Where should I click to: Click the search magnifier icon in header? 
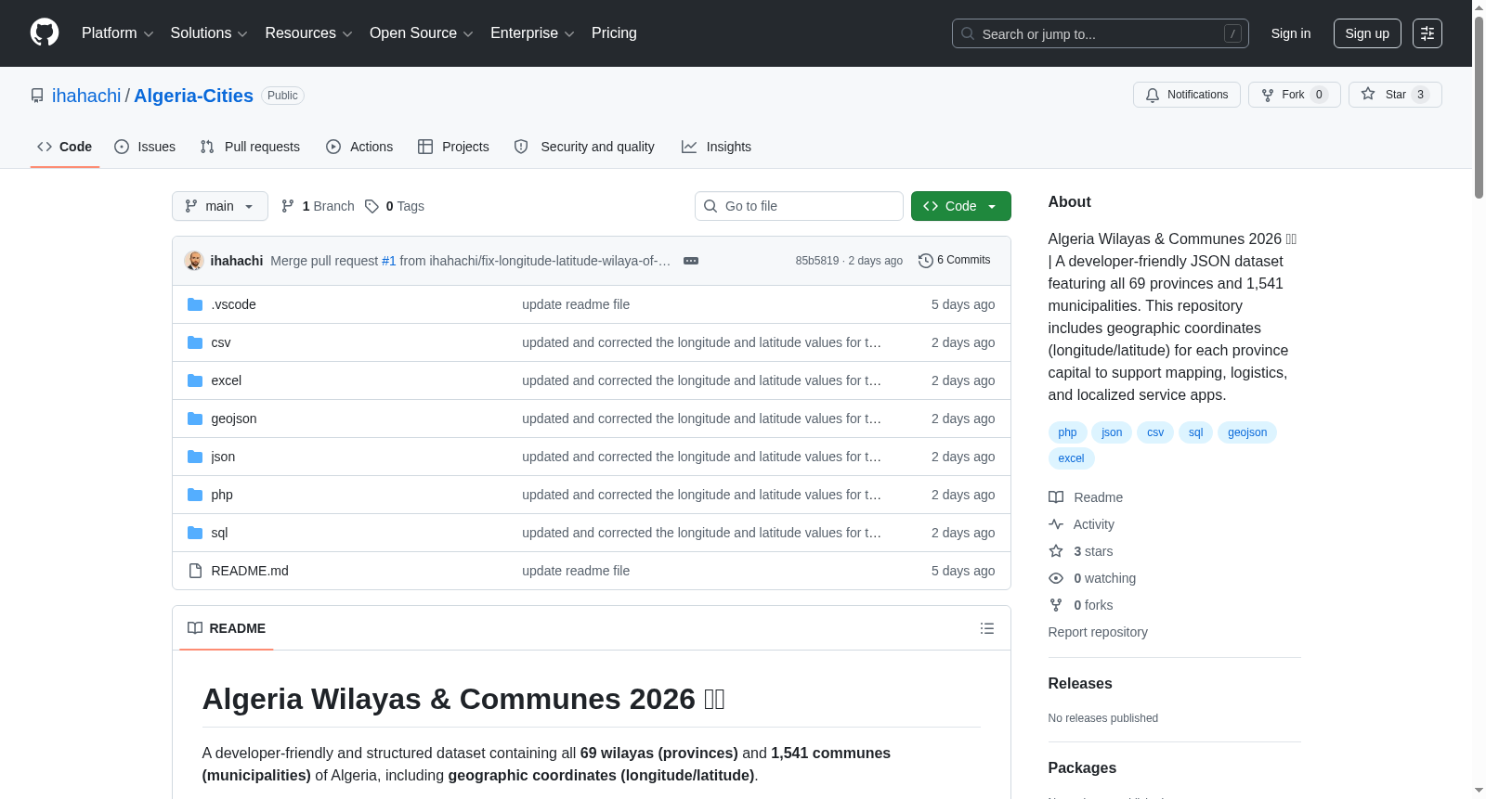click(x=968, y=33)
